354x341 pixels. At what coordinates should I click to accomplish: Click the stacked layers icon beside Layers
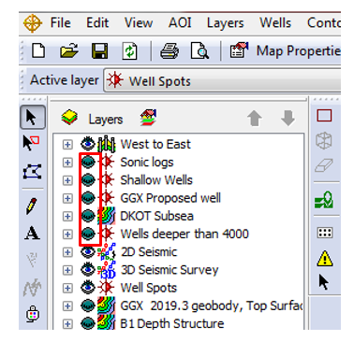[69, 118]
